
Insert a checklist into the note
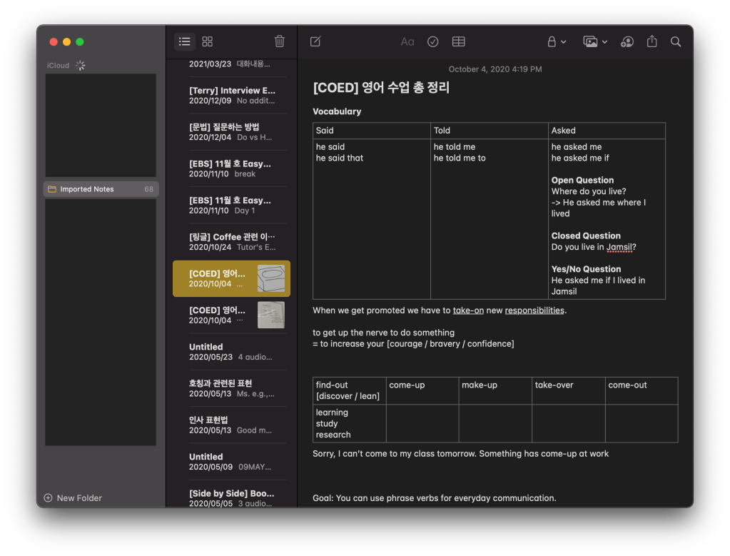[432, 41]
